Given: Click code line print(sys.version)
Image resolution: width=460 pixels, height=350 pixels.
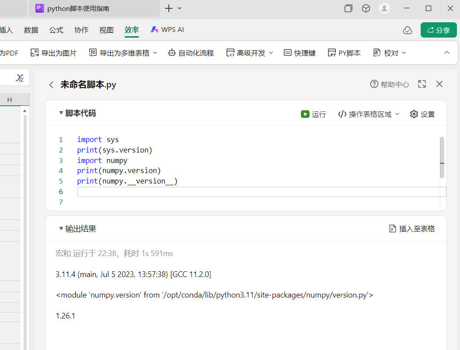Looking at the screenshot, I should pyautogui.click(x=115, y=150).
